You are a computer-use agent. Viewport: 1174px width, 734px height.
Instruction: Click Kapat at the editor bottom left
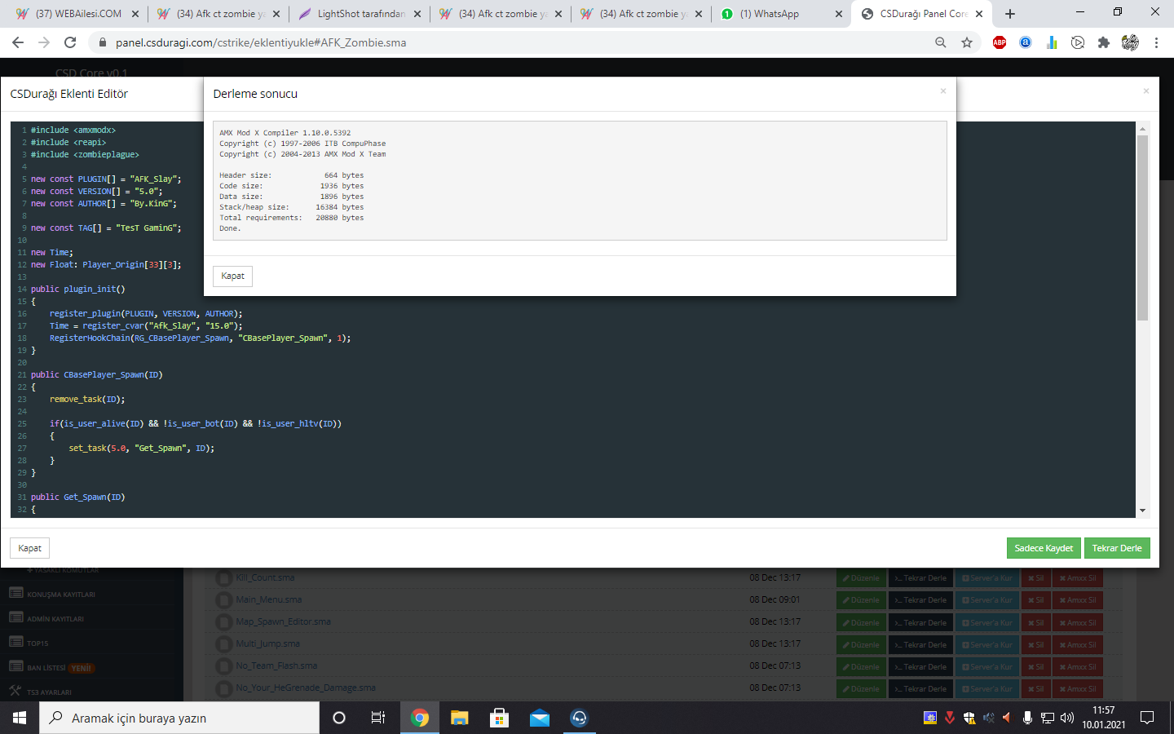(30, 548)
